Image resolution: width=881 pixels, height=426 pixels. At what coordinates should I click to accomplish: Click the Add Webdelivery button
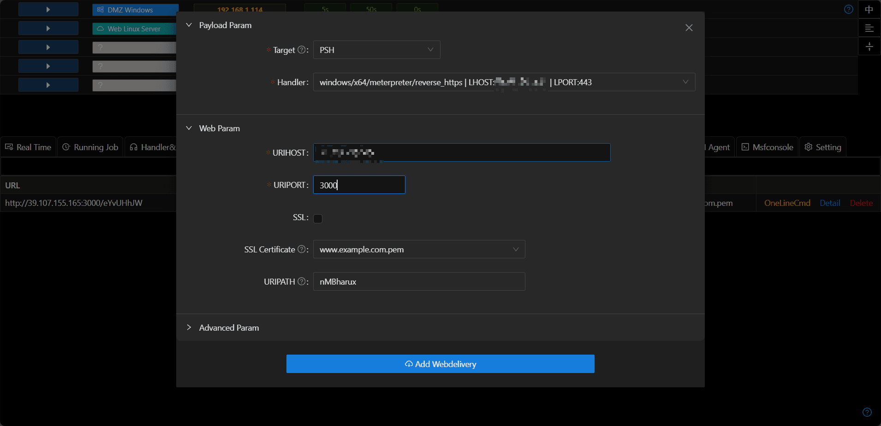pyautogui.click(x=440, y=364)
